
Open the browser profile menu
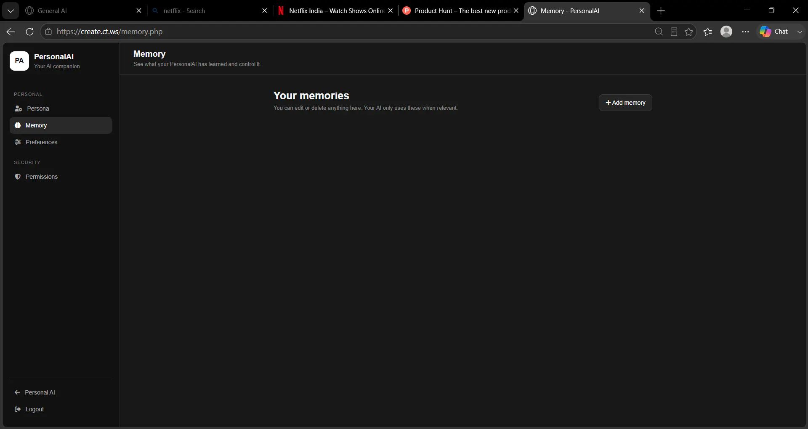[x=726, y=32]
